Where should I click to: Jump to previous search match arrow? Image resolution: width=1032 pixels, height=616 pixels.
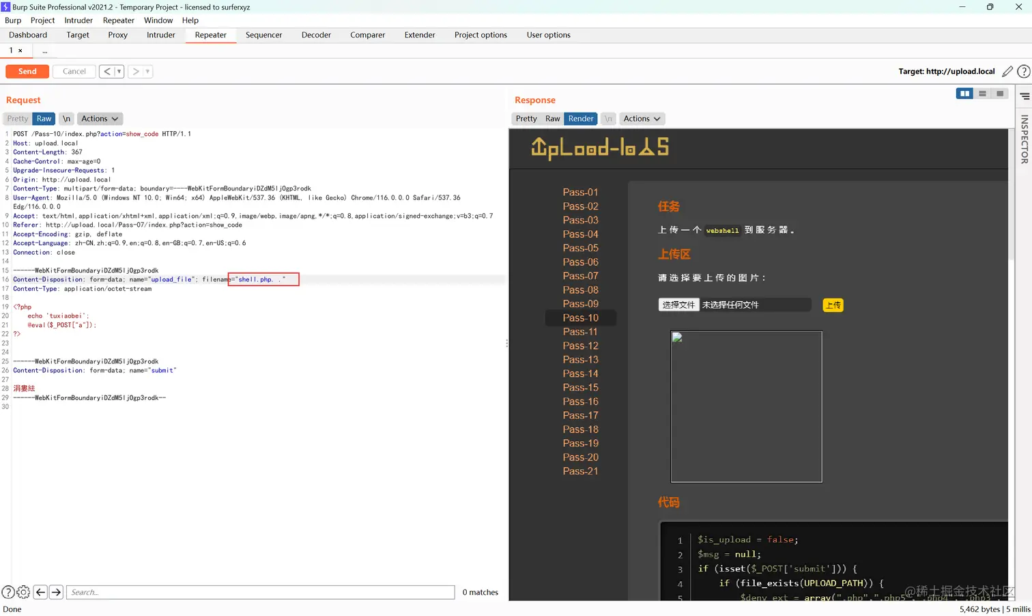(x=40, y=592)
